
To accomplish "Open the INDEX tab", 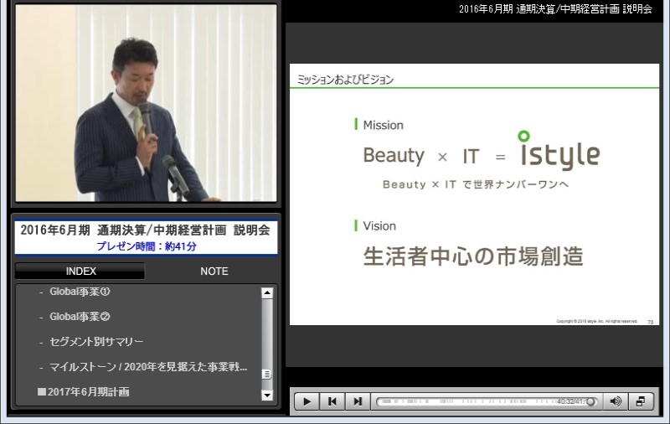I will point(80,271).
